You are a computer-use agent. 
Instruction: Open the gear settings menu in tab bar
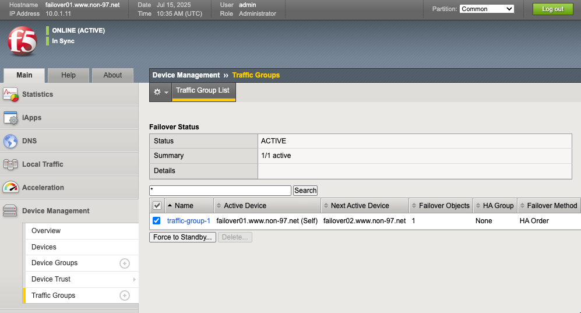[161, 92]
